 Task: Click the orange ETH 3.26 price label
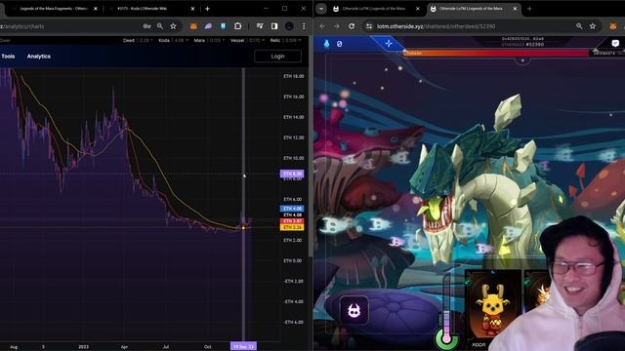click(292, 227)
